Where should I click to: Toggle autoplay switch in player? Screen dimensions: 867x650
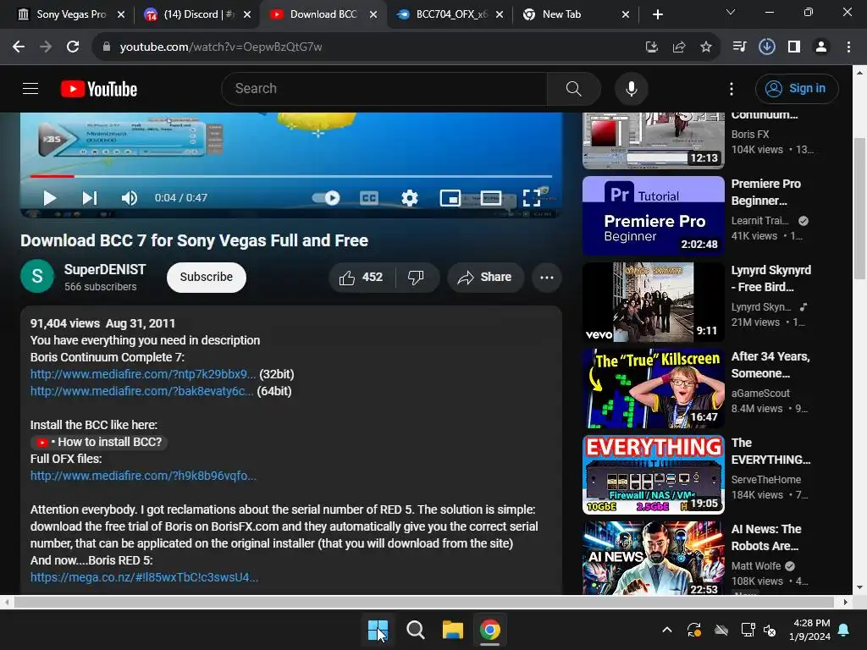pos(326,198)
